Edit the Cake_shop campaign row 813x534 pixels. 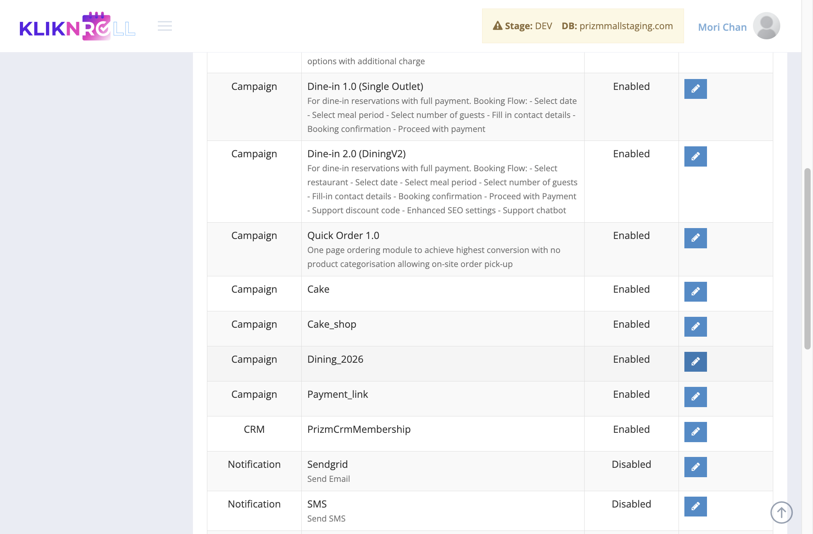click(x=695, y=327)
